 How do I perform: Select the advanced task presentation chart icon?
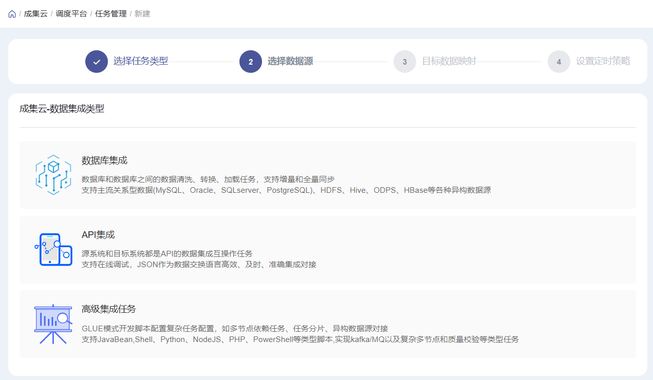click(53, 324)
